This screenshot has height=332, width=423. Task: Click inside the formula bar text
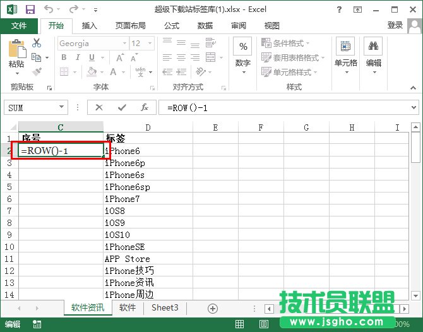(x=188, y=108)
